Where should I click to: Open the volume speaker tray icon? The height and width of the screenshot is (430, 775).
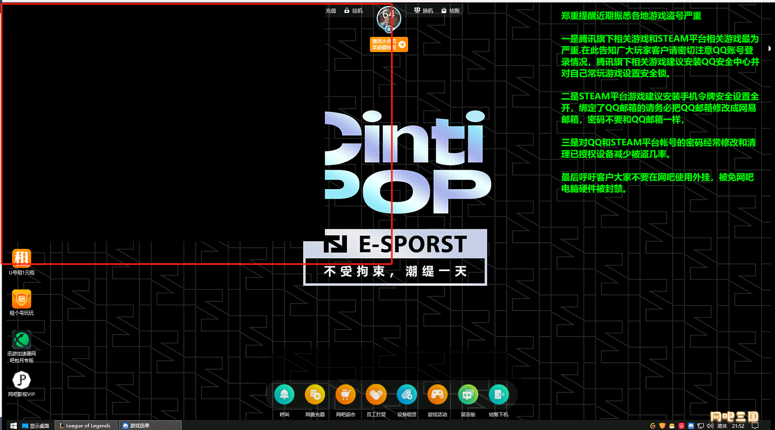[710, 426]
